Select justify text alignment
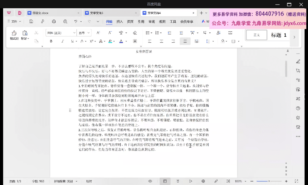The image size is (308, 185). coord(185,41)
